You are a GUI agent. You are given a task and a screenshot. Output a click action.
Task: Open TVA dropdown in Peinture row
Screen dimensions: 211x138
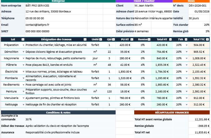187,91
